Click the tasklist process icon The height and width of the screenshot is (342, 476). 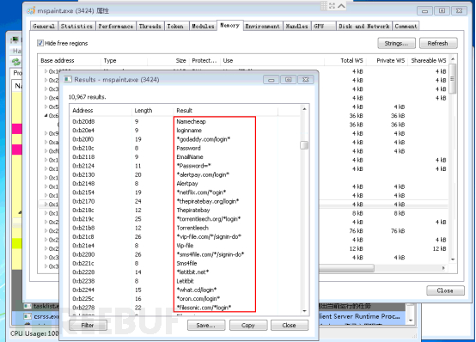tap(28, 306)
